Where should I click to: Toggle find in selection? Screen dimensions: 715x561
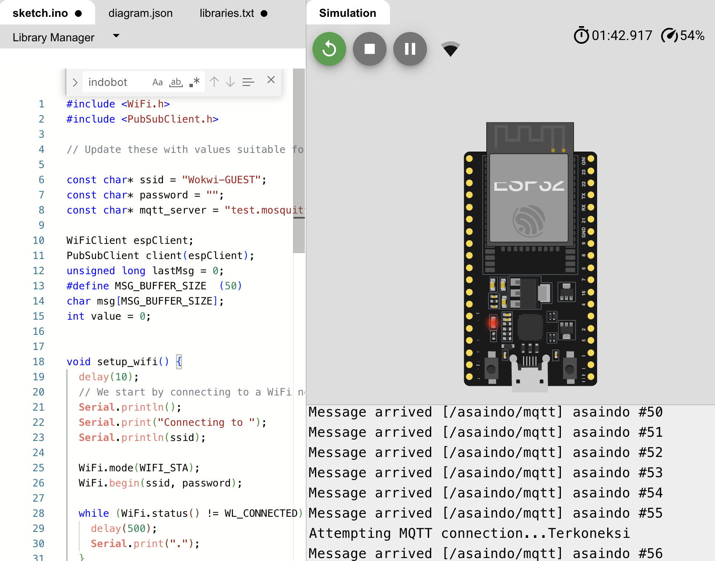coord(248,82)
